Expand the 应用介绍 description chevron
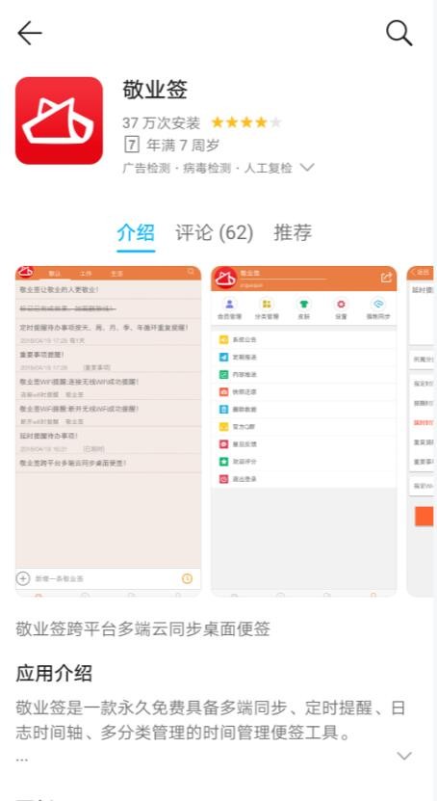Viewport: 437px width, 801px height. tap(404, 756)
